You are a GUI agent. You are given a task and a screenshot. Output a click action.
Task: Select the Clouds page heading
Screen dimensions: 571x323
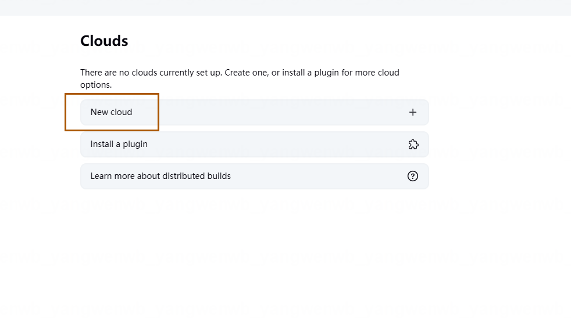104,41
